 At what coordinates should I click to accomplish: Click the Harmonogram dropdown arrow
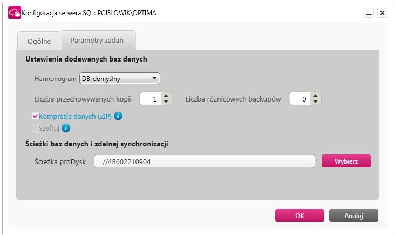[154, 78]
